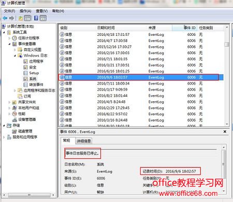The width and height of the screenshot is (233, 202).
Task: Collapse the 事件查看器 tree arrow
Action: click(x=9, y=44)
